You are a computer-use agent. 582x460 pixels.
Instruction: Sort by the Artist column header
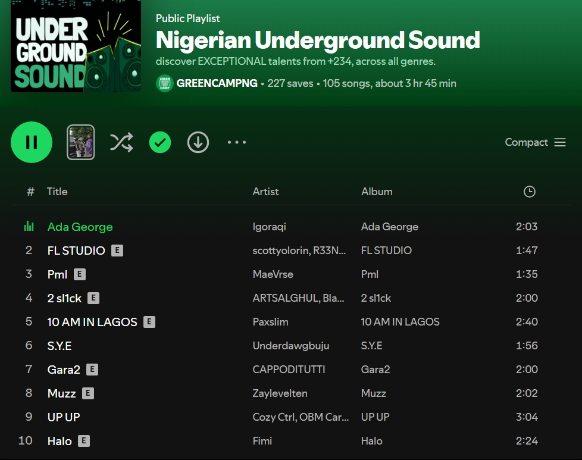coord(265,192)
